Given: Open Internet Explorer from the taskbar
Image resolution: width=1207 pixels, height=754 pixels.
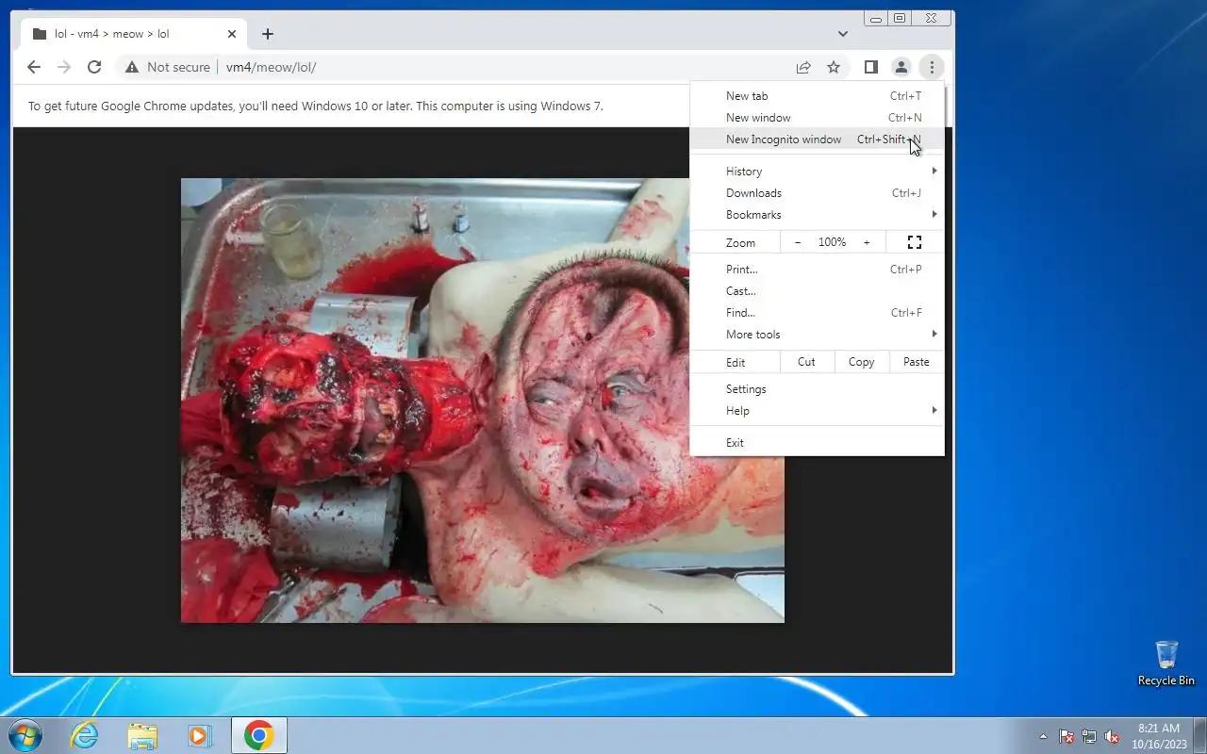Looking at the screenshot, I should click(85, 735).
